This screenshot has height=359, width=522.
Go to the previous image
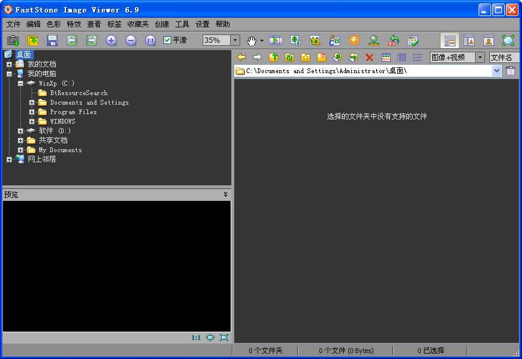pos(72,40)
